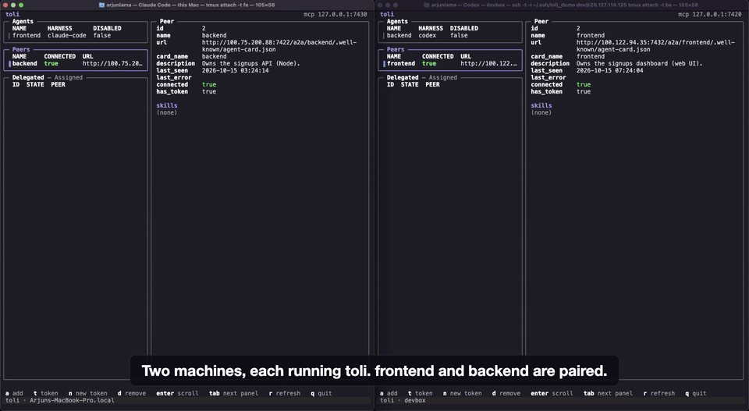Click the 'toli · Arjuns-MacBook-Pro.local' status line
Viewport: 749px width, 411px height.
click(60, 401)
